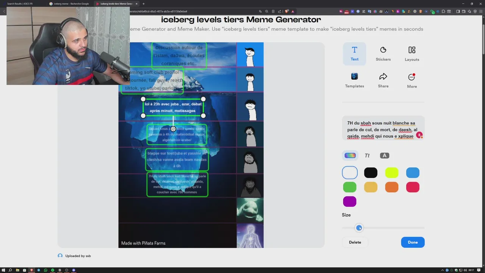Click the 'Made with Piñata Farms' watermark text
The height and width of the screenshot is (273, 485).
[143, 243]
